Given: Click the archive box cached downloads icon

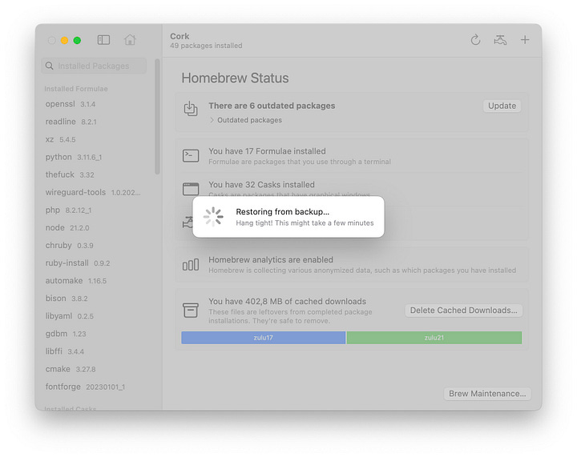Looking at the screenshot, I should tap(191, 311).
